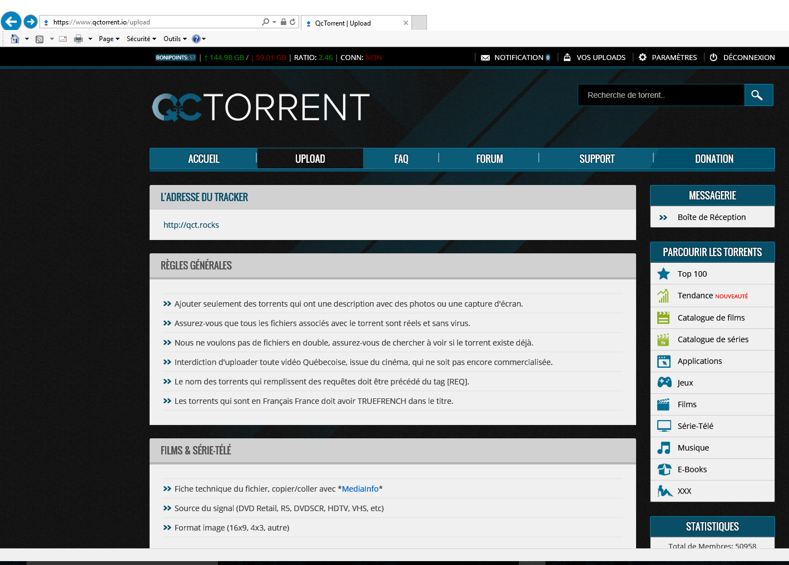This screenshot has height=565, width=789.
Task: Open the Outils menu
Action: coord(175,39)
